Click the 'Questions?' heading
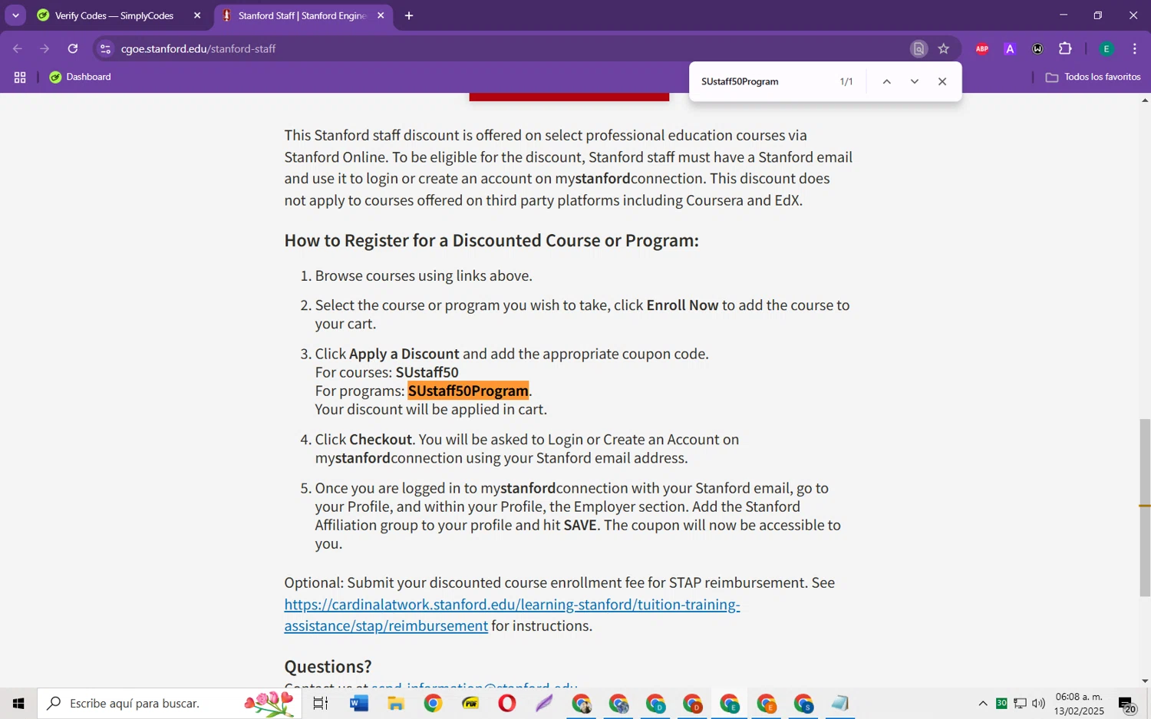Screen dimensions: 1151x719 click(x=328, y=666)
